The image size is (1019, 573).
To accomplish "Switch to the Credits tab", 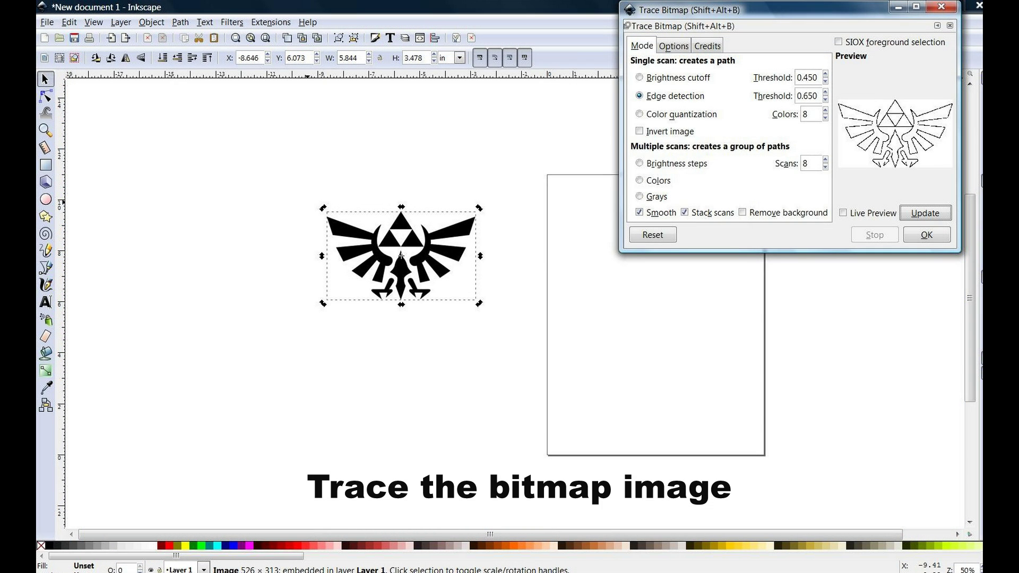I will pyautogui.click(x=707, y=46).
